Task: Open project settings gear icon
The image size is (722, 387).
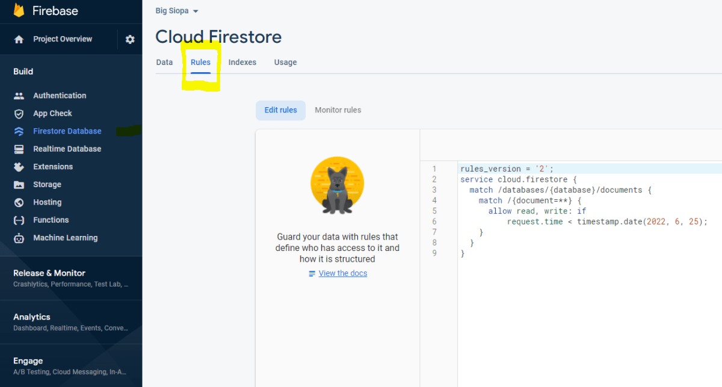Action: click(x=130, y=39)
